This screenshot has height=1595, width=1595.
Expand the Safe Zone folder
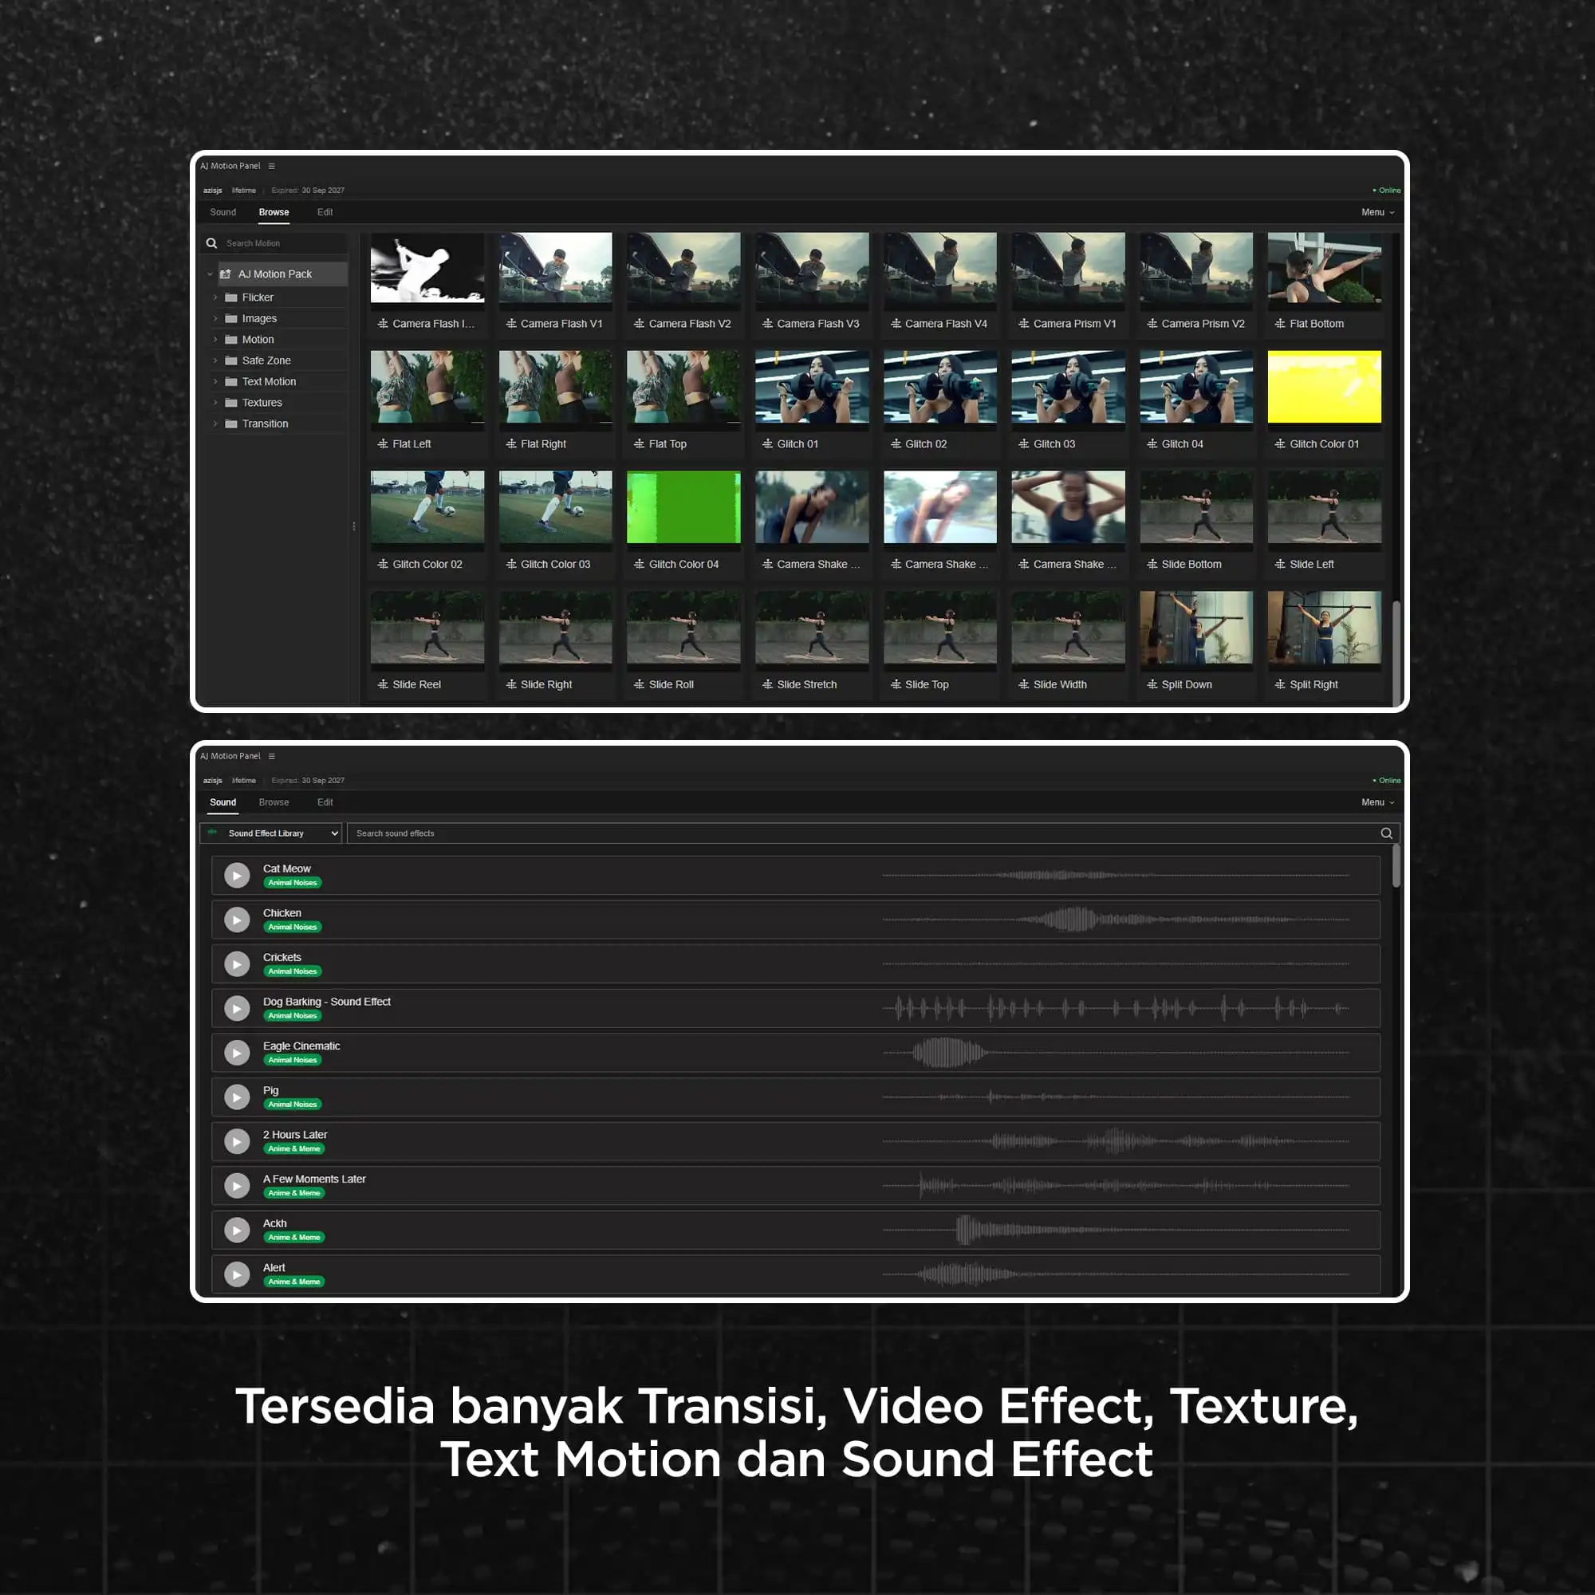[215, 360]
